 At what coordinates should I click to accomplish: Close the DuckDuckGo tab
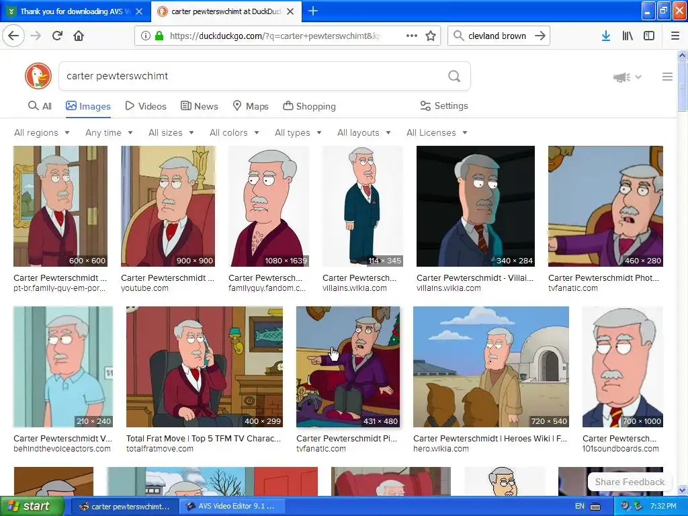(290, 11)
